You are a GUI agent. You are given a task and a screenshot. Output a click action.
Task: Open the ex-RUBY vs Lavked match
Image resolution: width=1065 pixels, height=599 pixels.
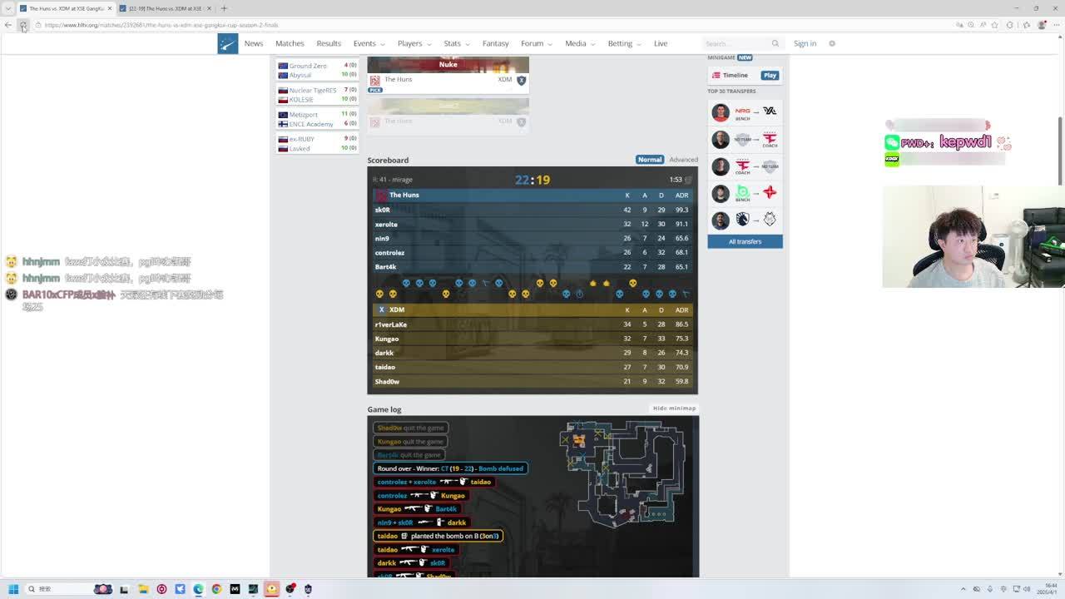click(317, 143)
